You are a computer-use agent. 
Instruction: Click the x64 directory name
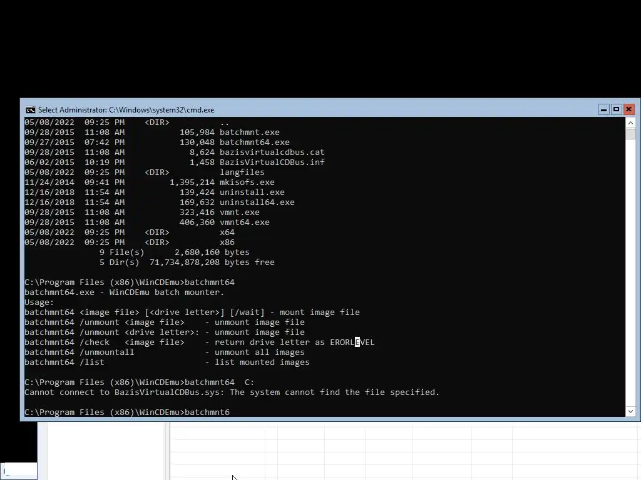tap(227, 232)
